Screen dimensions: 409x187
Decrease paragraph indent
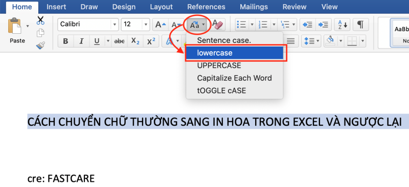click(x=307, y=25)
